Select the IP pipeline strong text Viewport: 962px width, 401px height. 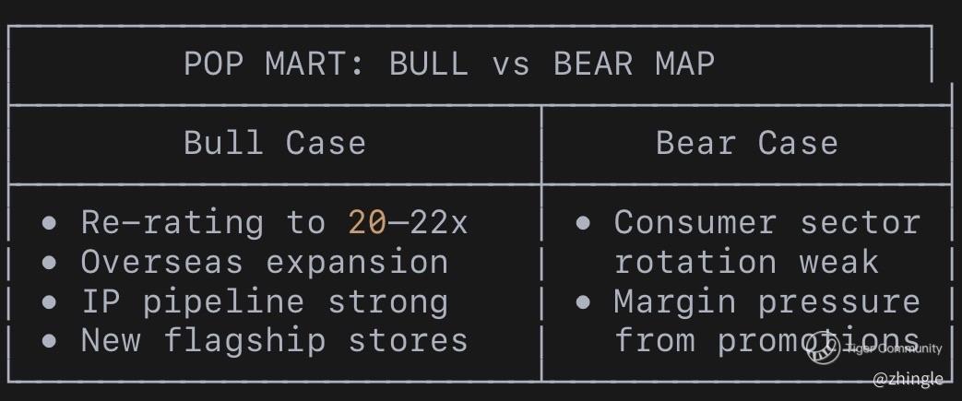click(x=265, y=301)
